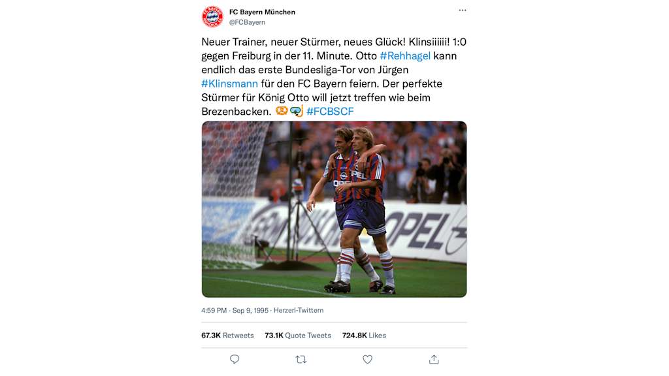Click the diving mask emoji in tweet
This screenshot has height=376, width=669.
(x=297, y=111)
